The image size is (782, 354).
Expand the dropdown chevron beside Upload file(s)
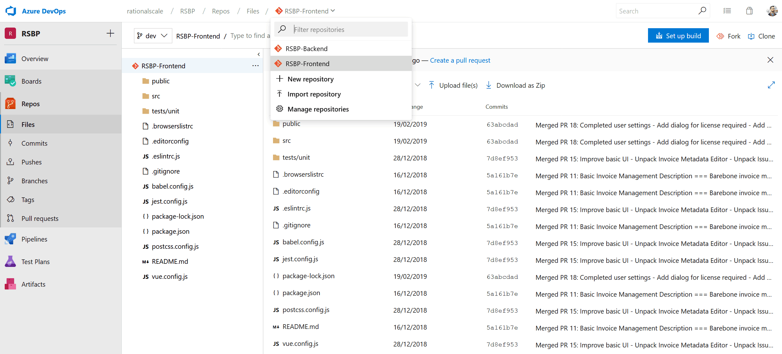pyautogui.click(x=418, y=85)
